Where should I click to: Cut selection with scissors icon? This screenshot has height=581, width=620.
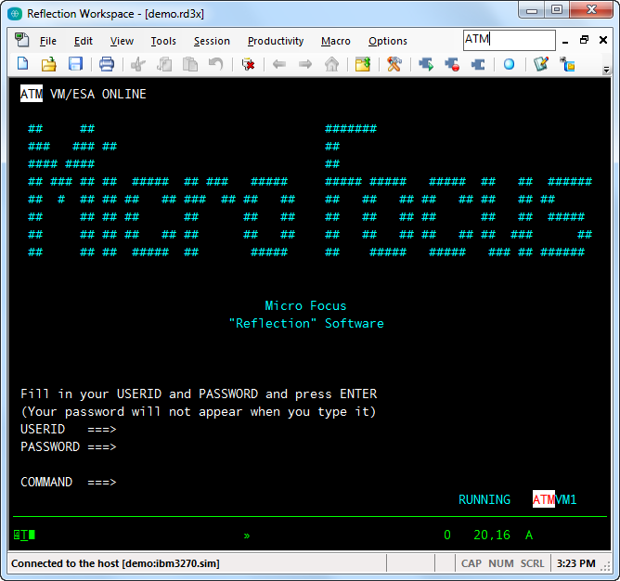pos(138,64)
